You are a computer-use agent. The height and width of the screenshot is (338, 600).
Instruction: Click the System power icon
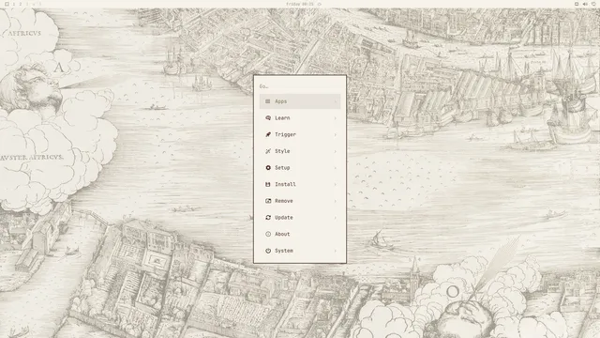point(268,251)
